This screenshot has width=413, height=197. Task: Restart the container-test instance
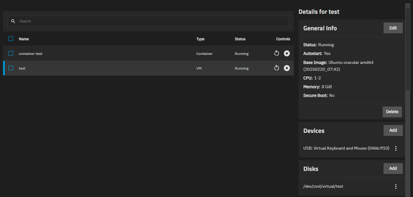point(277,53)
